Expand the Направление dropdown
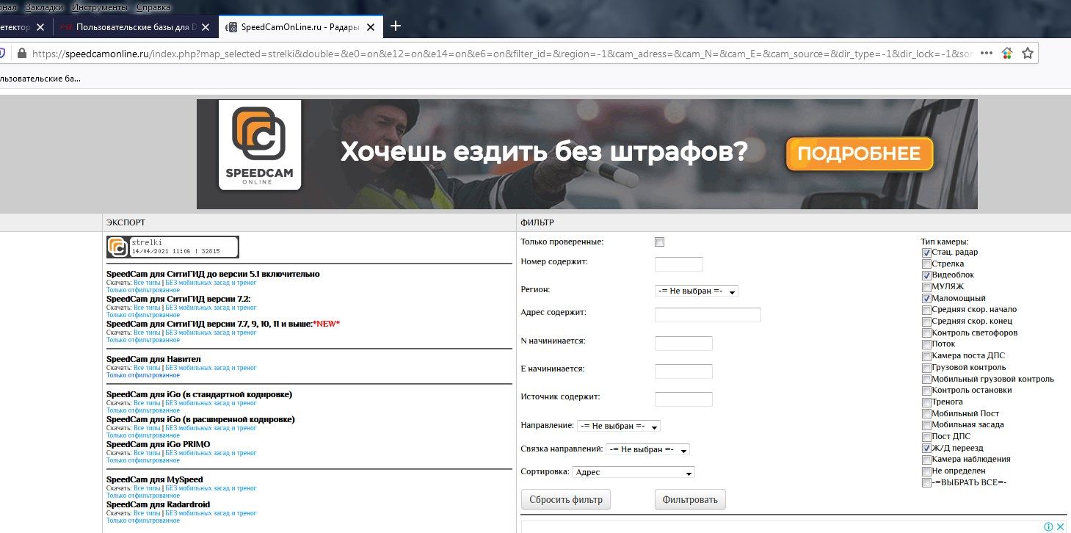This screenshot has height=533, width=1071. pos(619,426)
